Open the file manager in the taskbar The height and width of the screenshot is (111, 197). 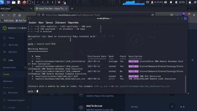[x=14, y=2]
